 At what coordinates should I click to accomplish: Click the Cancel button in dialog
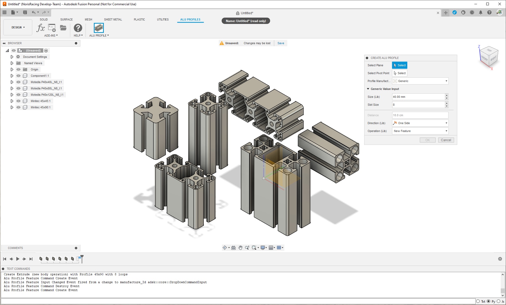[x=446, y=140]
